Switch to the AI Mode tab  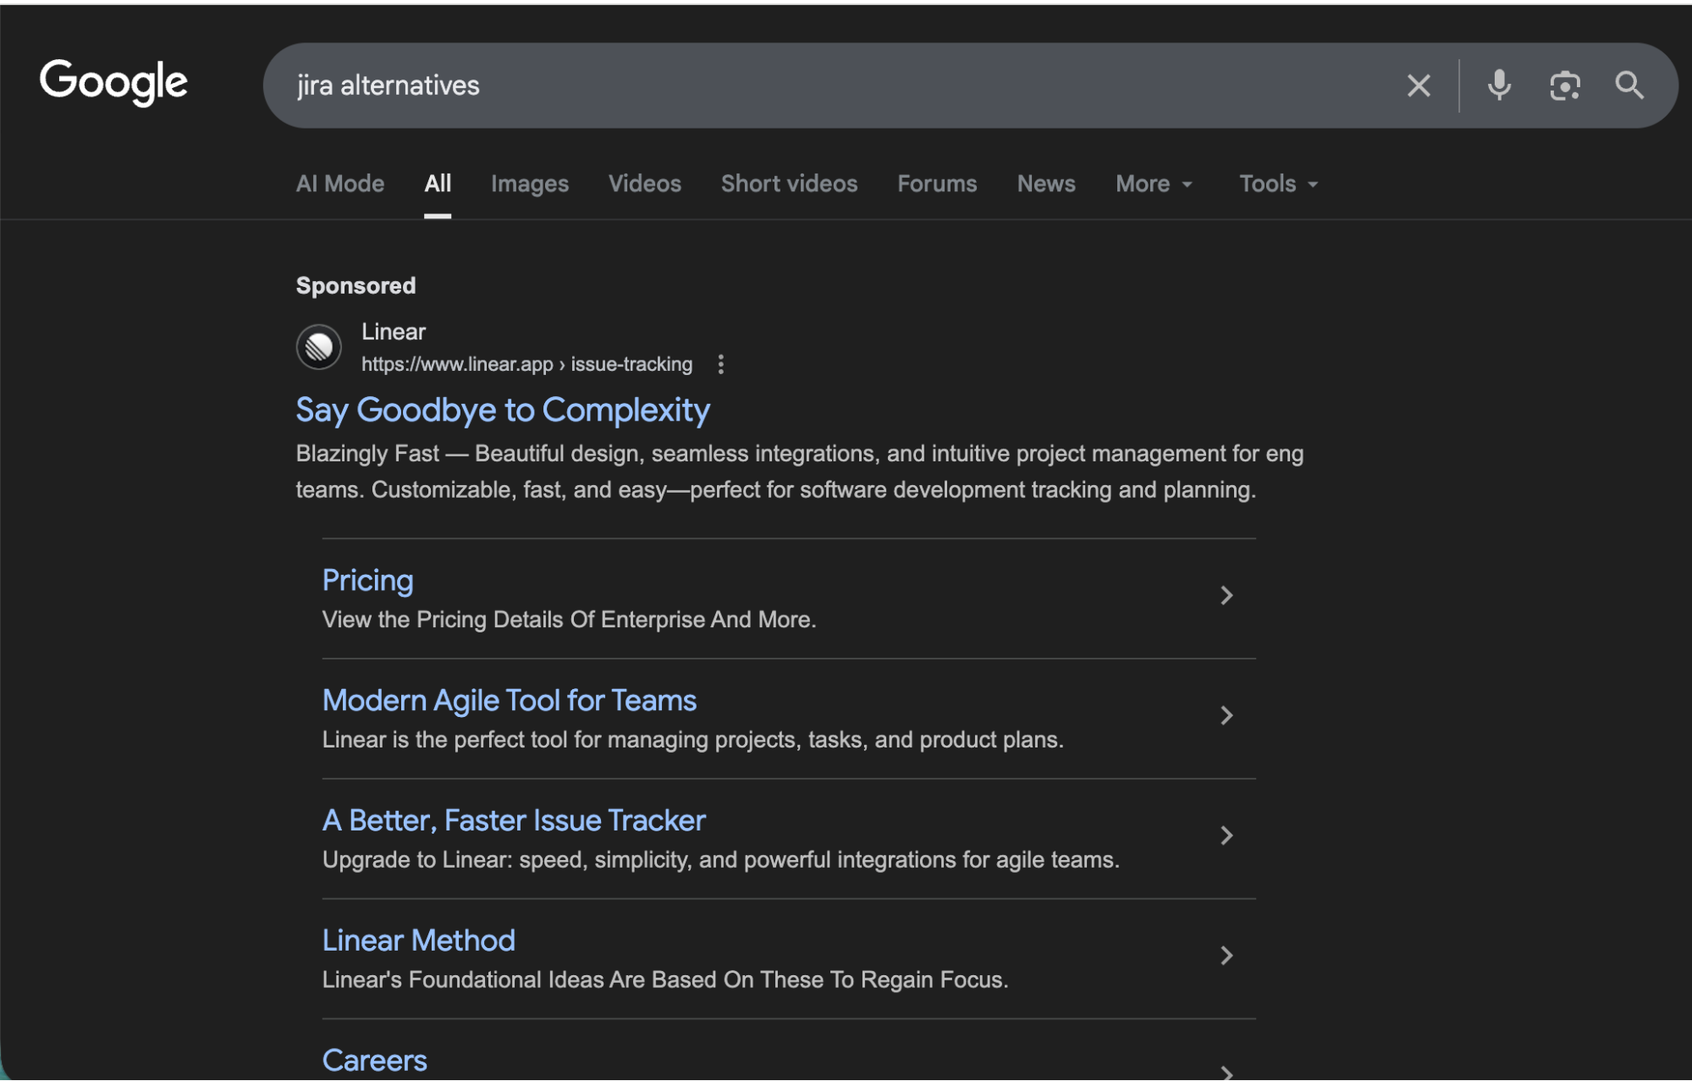coord(339,184)
